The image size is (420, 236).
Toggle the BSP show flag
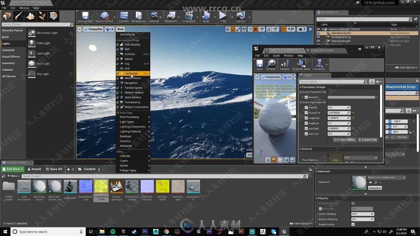117,49
